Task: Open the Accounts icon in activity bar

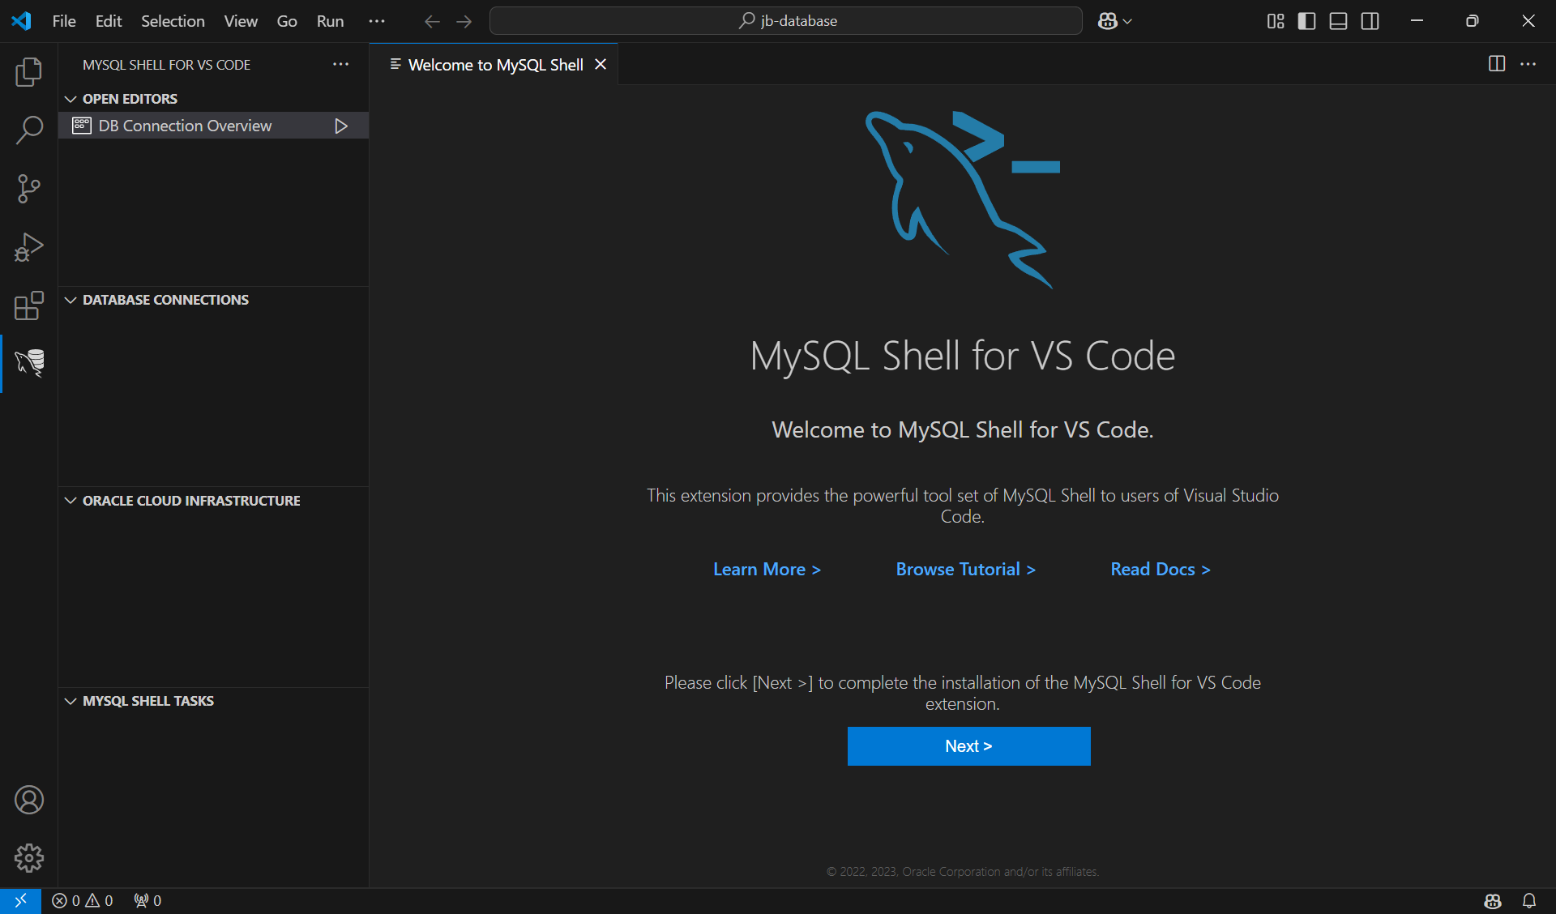Action: tap(29, 800)
